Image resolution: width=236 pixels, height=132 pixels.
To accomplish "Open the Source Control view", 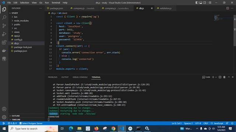I will [4, 26].
